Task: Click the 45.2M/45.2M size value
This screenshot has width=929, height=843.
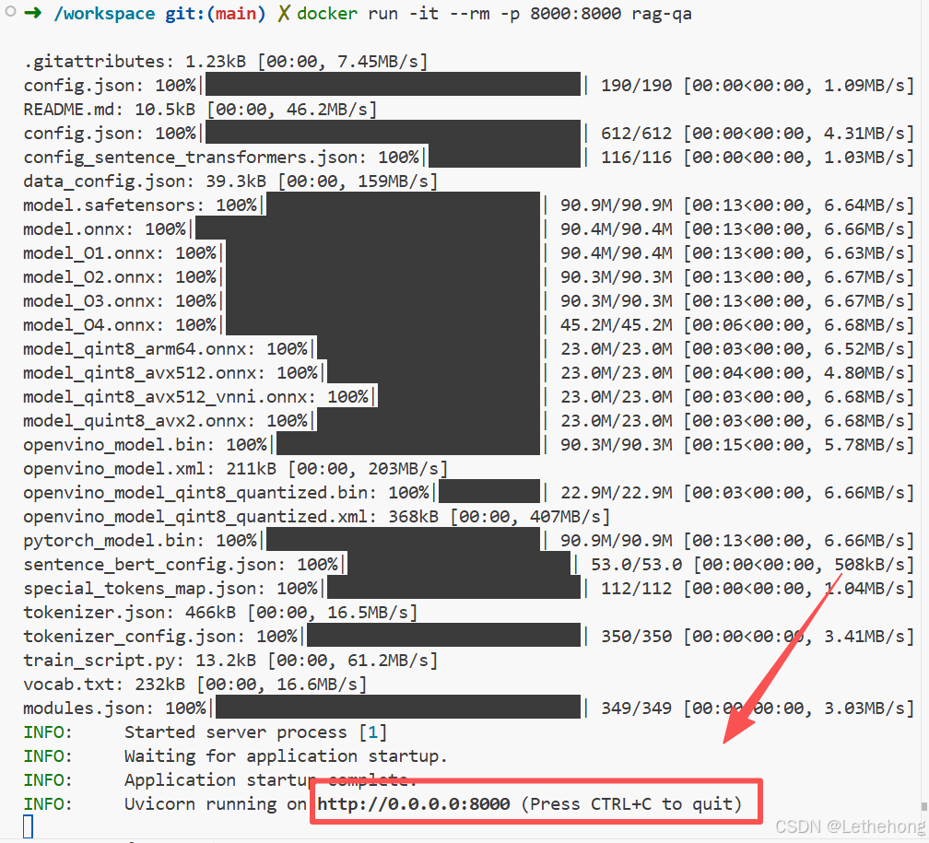Action: 617,324
